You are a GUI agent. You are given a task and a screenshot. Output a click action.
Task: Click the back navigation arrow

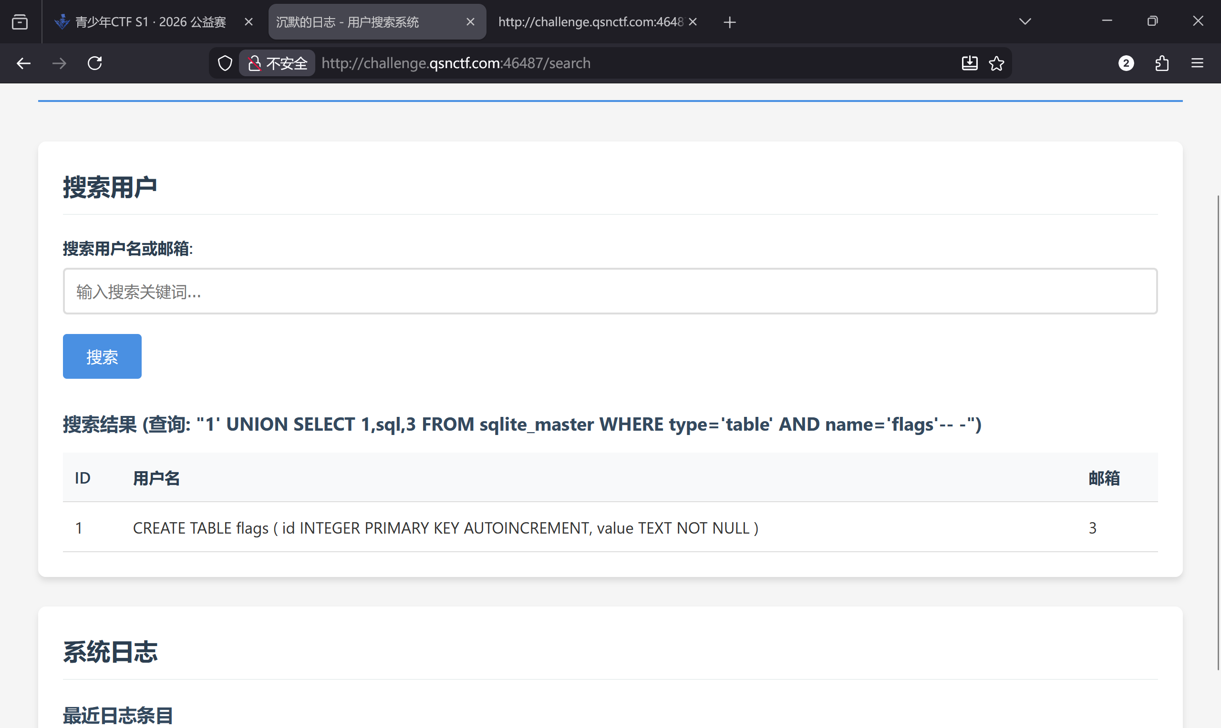pos(23,63)
